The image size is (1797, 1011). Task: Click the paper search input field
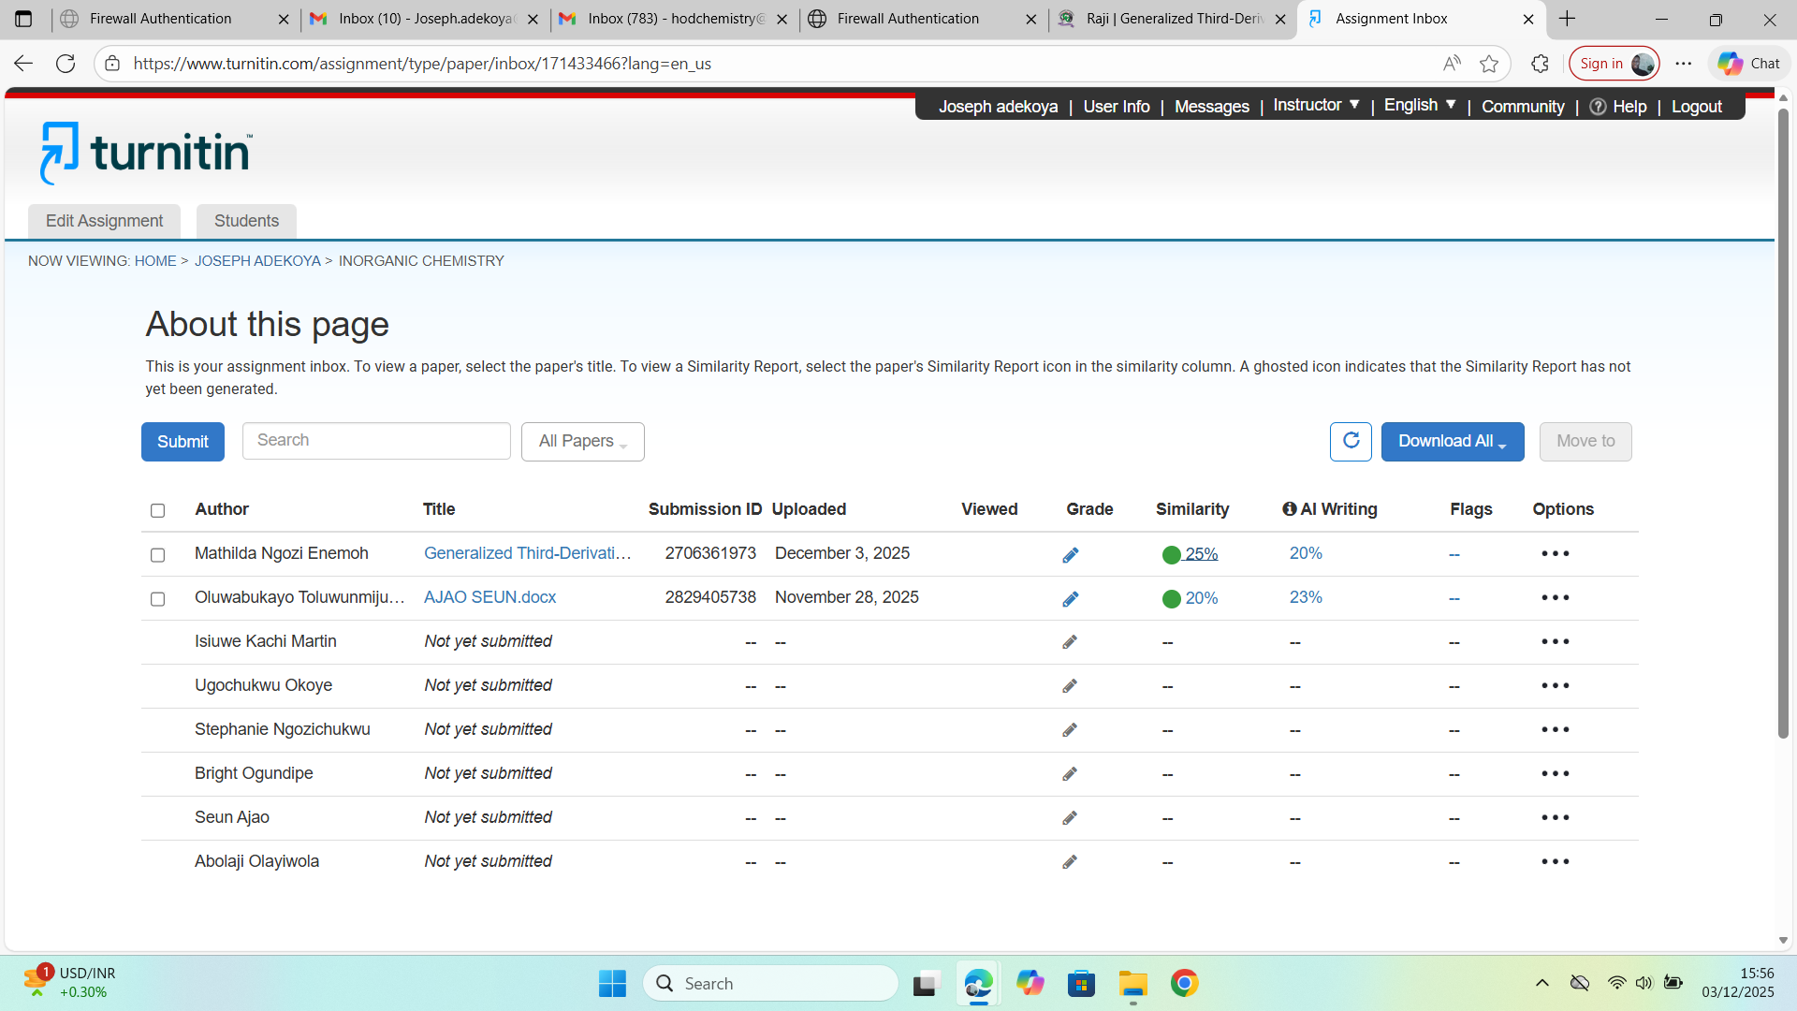pyautogui.click(x=376, y=441)
